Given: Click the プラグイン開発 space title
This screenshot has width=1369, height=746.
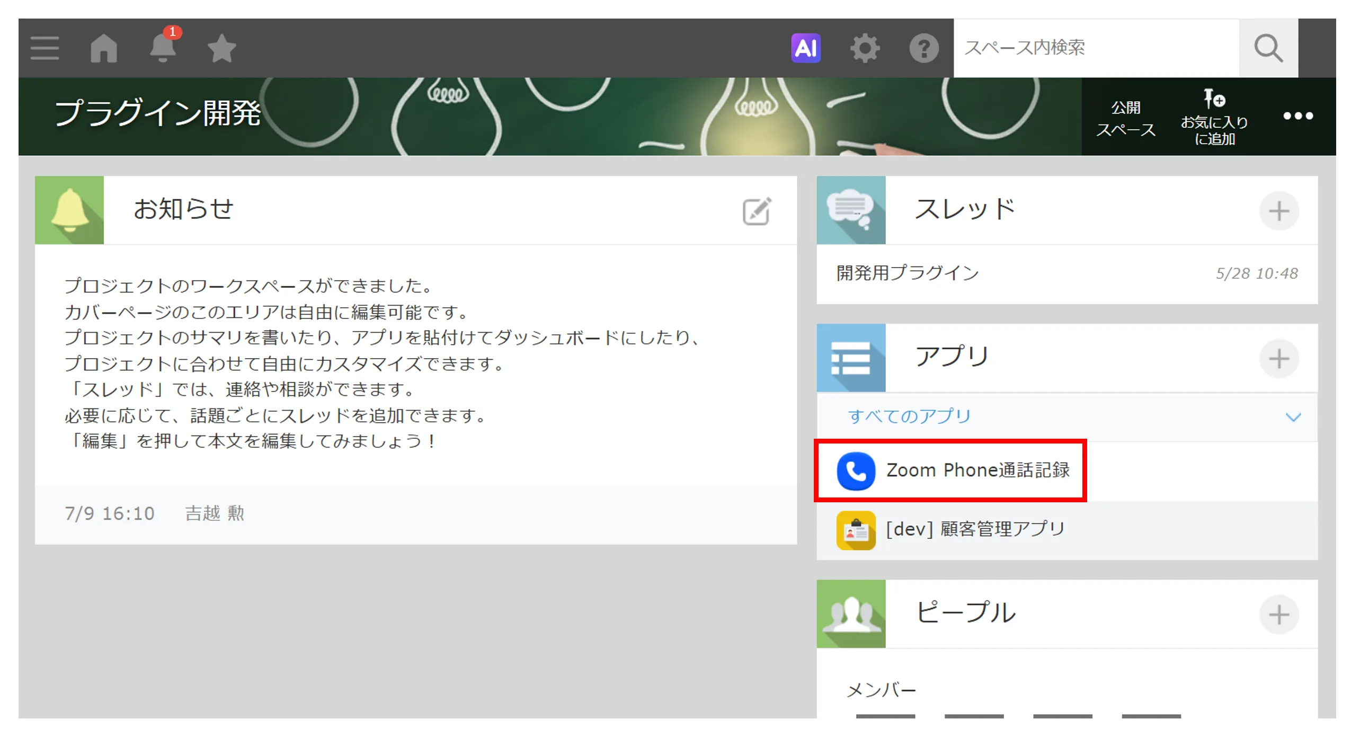Looking at the screenshot, I should [x=158, y=113].
